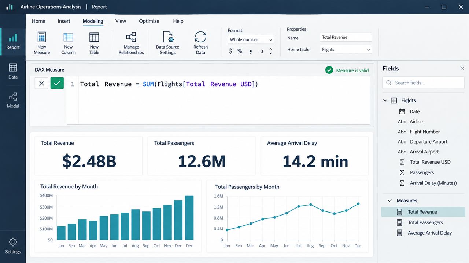Increase decimal places with the up arrow
This screenshot has height=263, width=469.
271,49
